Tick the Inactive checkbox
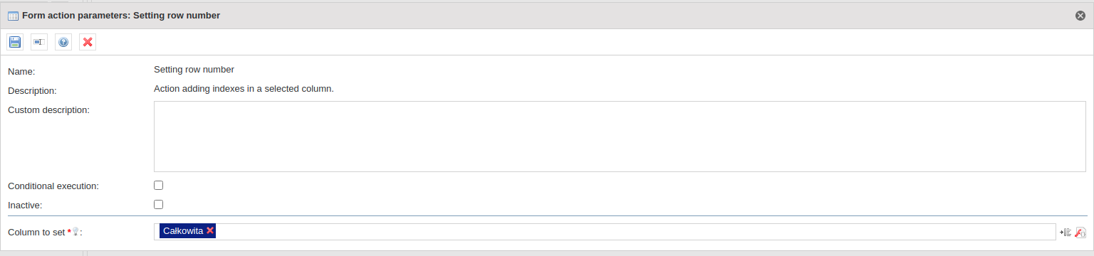The width and height of the screenshot is (1094, 256). pyautogui.click(x=159, y=204)
